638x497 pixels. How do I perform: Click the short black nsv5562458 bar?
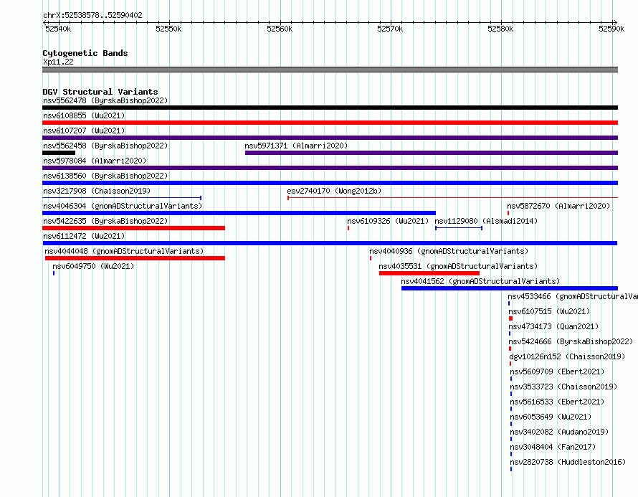pyautogui.click(x=59, y=153)
